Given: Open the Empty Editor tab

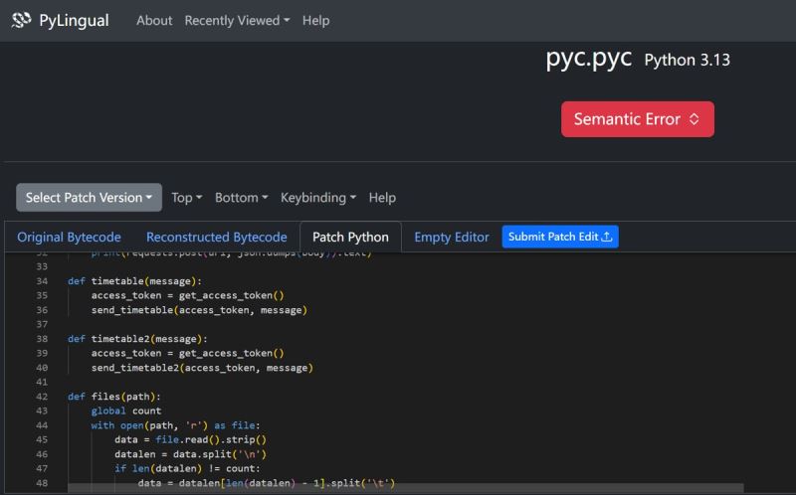Looking at the screenshot, I should pyautogui.click(x=452, y=237).
